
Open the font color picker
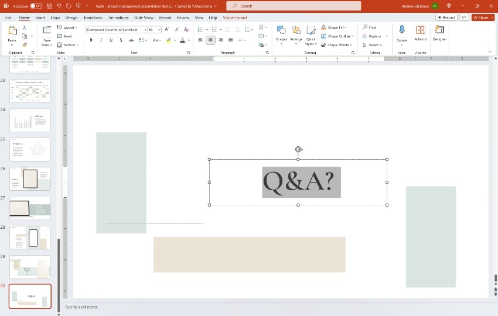[188, 40]
